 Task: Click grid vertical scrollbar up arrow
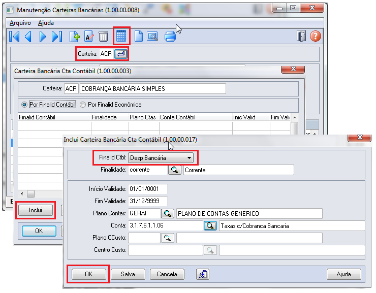(295, 117)
